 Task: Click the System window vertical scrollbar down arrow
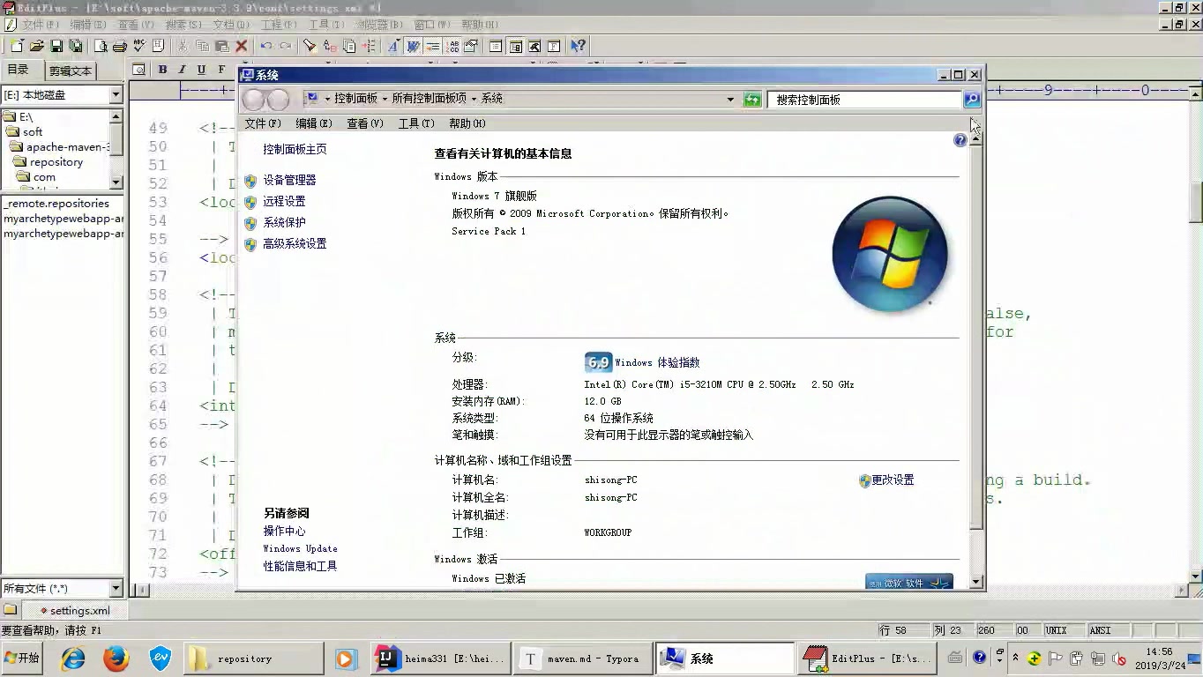click(x=975, y=582)
